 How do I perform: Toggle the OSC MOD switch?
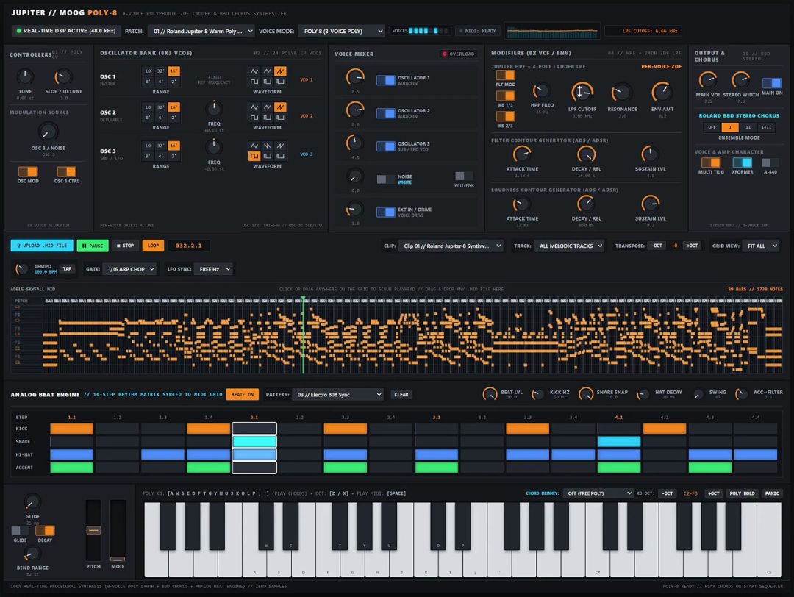[28, 171]
